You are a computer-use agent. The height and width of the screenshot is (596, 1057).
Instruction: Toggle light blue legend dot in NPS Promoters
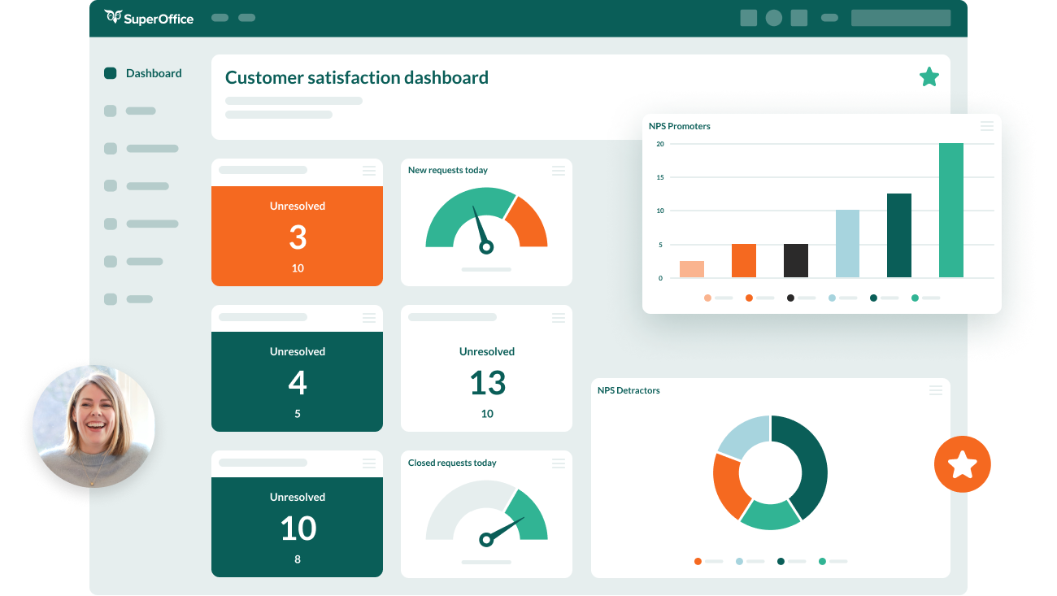click(x=832, y=298)
